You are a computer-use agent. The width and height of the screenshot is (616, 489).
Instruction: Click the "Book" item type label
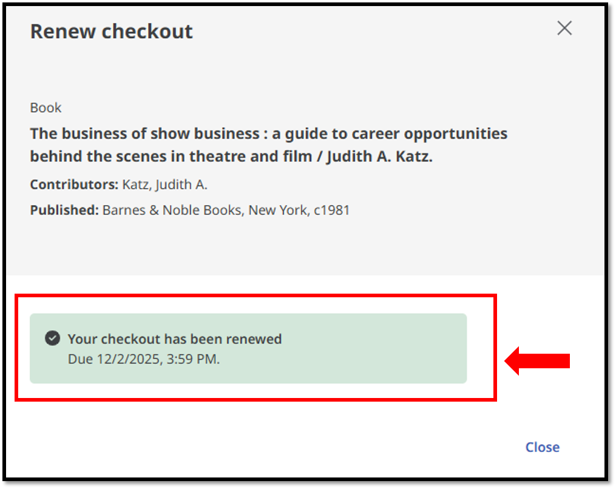pos(46,108)
